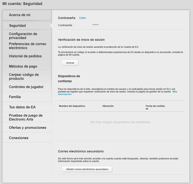The width and height of the screenshot is (193, 184).
Task: Click Editar link next to Contraseña
Action: tap(83, 18)
